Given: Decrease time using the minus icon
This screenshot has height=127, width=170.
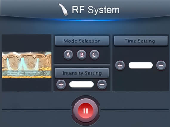Looking at the screenshot, I should click(161, 66).
